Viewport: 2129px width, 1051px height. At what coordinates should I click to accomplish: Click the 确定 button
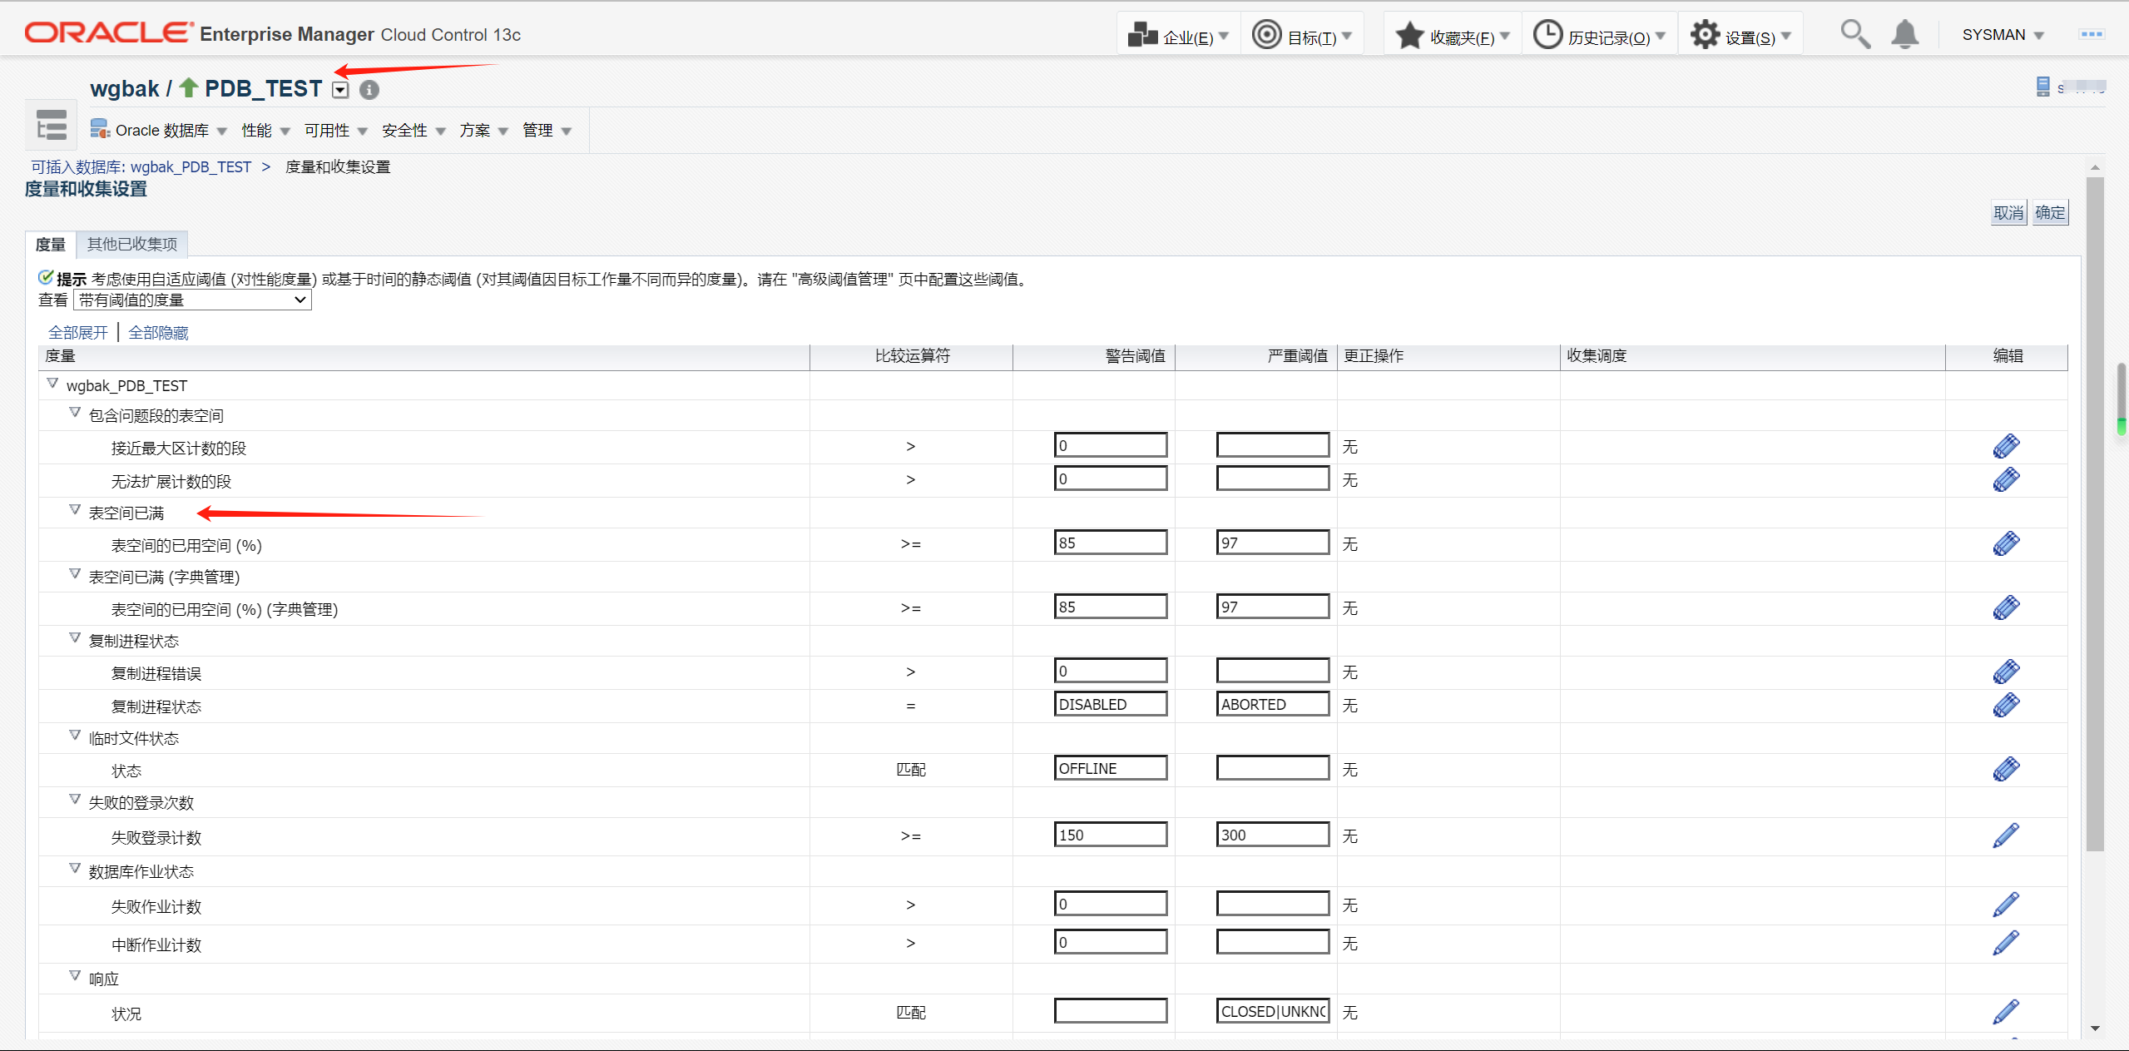coord(2049,213)
